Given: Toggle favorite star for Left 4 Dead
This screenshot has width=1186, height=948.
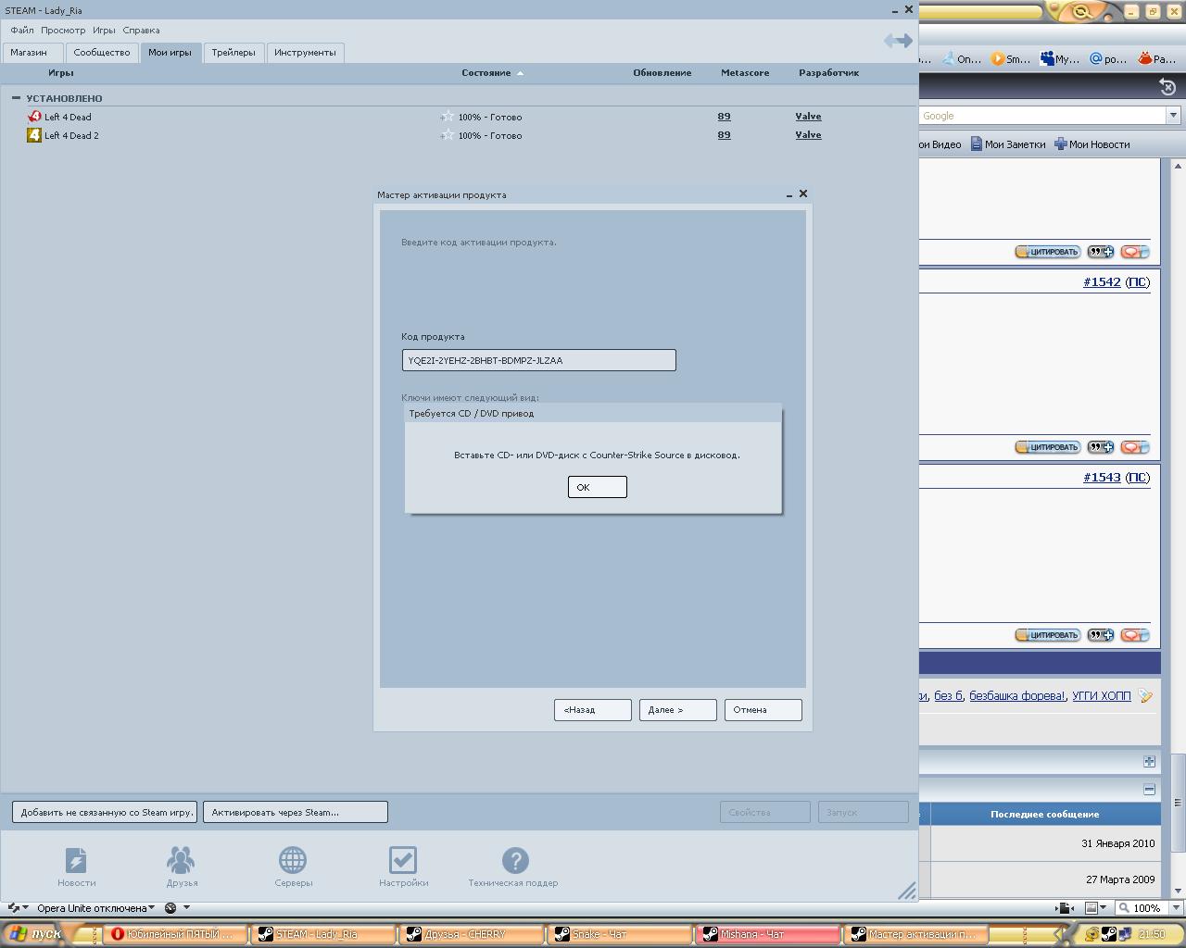Looking at the screenshot, I should (448, 117).
